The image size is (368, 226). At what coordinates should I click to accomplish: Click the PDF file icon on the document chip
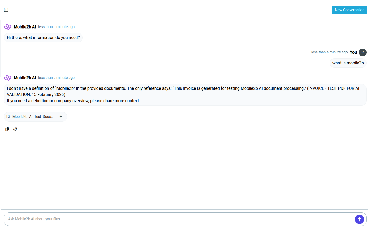click(x=9, y=117)
